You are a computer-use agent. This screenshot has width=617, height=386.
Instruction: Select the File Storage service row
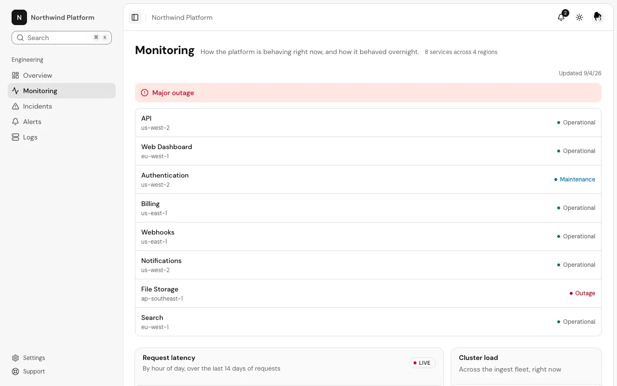point(368,293)
